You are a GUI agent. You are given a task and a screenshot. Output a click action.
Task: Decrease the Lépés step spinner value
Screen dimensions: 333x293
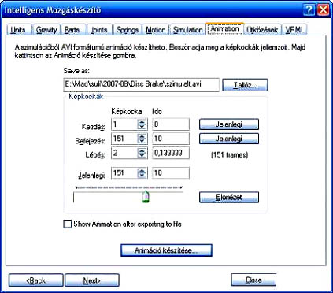[142, 155]
